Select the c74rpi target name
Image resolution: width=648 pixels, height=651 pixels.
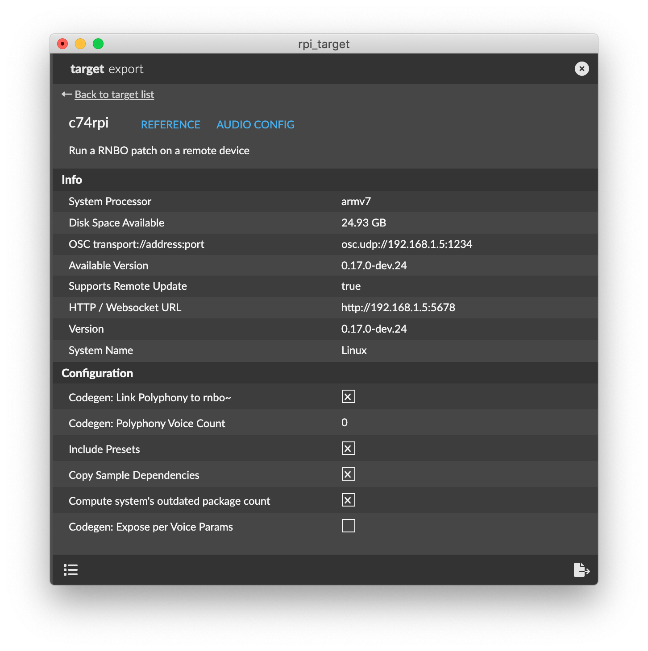click(x=88, y=123)
